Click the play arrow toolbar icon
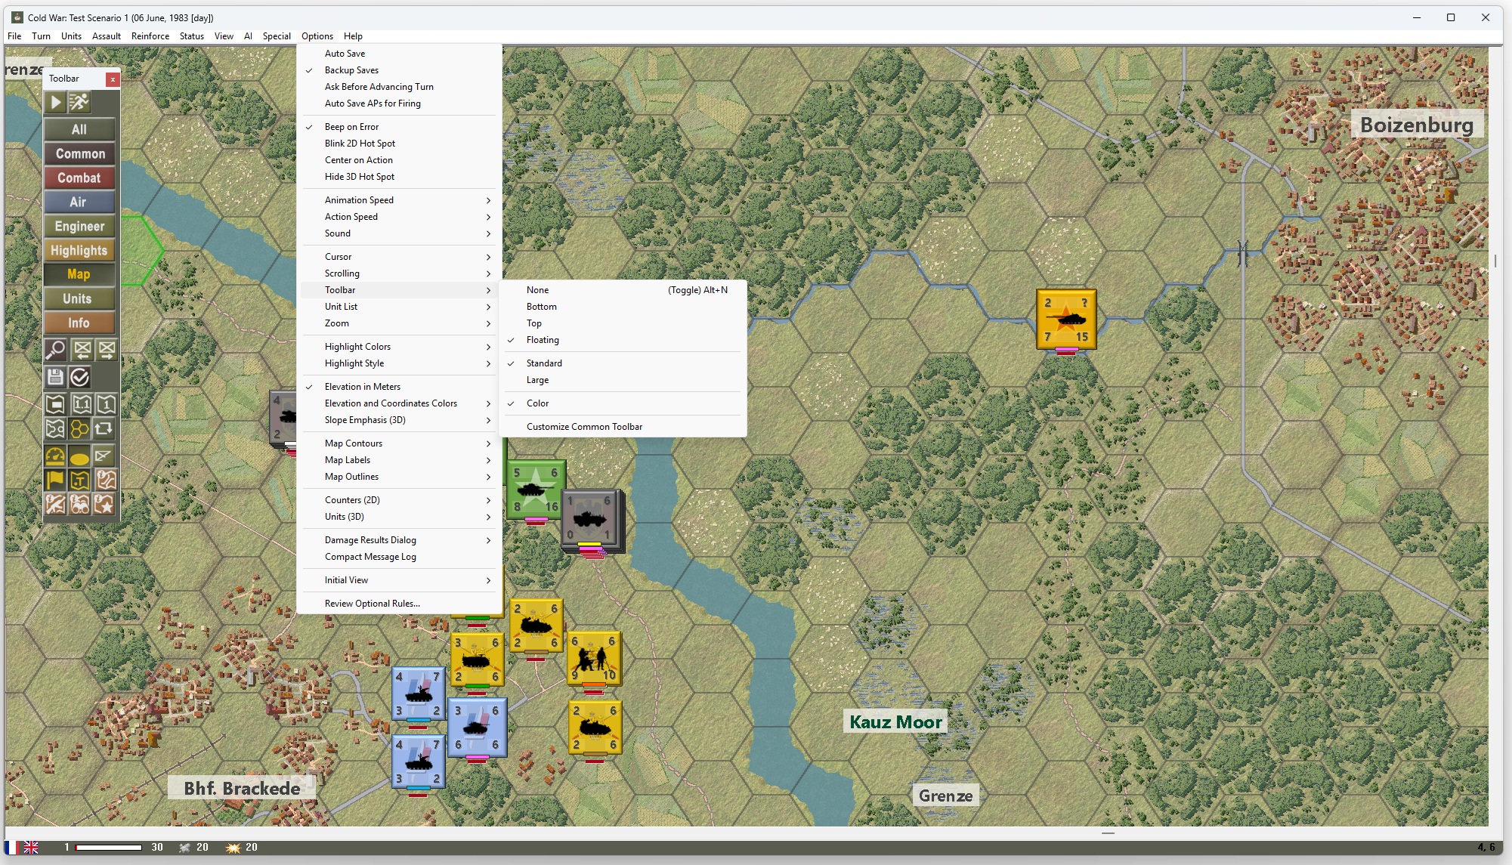 tap(55, 102)
